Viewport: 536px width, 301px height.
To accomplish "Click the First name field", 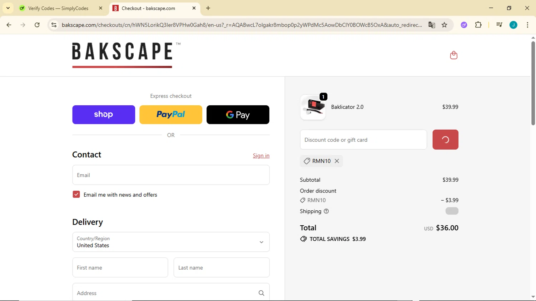I will pyautogui.click(x=120, y=267).
